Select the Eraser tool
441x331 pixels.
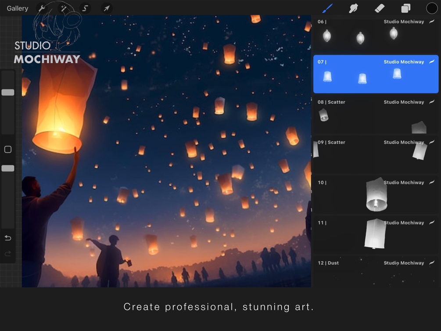pyautogui.click(x=380, y=8)
